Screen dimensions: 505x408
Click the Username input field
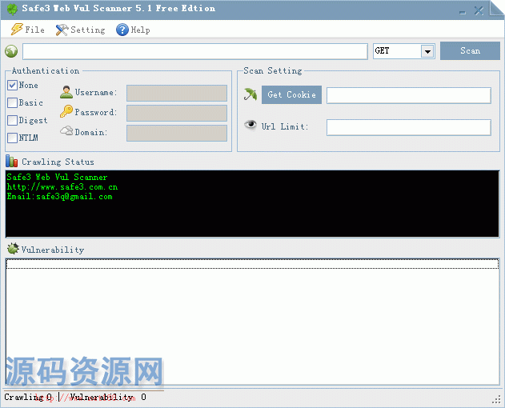(x=177, y=93)
